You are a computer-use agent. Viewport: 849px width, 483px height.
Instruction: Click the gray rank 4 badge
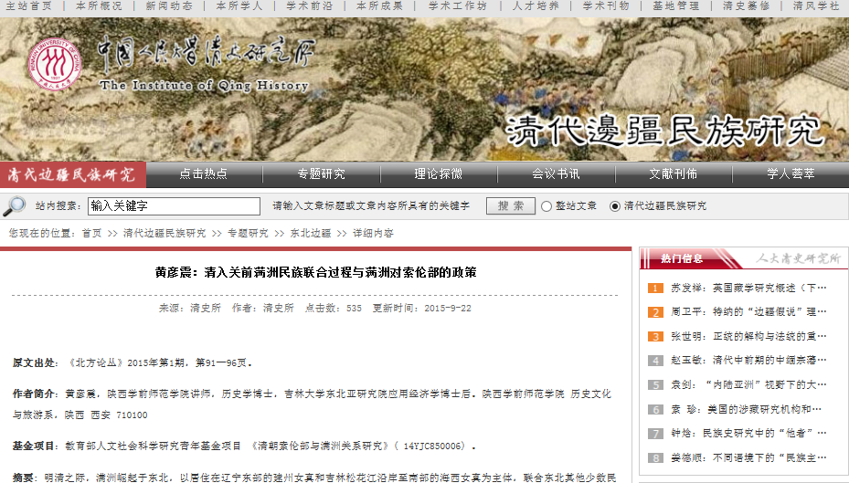(655, 361)
